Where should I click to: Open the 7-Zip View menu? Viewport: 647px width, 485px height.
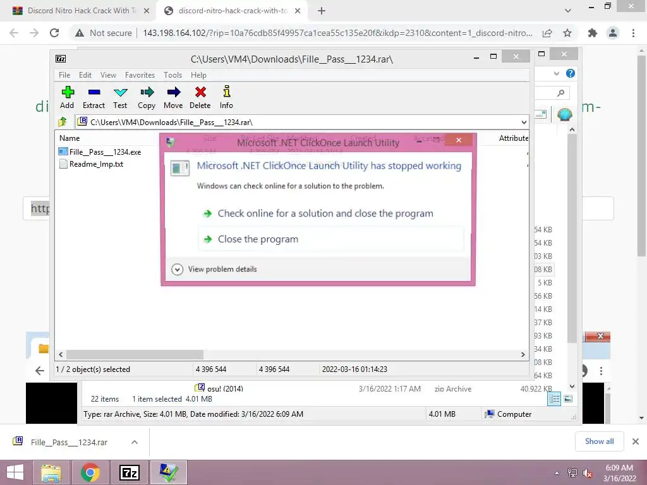(x=108, y=75)
